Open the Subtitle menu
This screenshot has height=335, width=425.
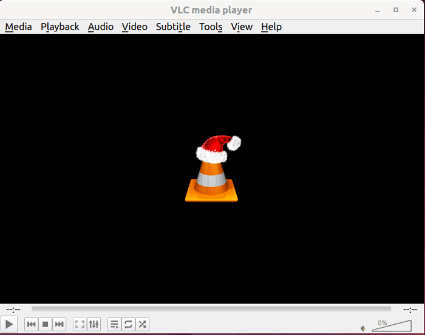pyautogui.click(x=173, y=27)
